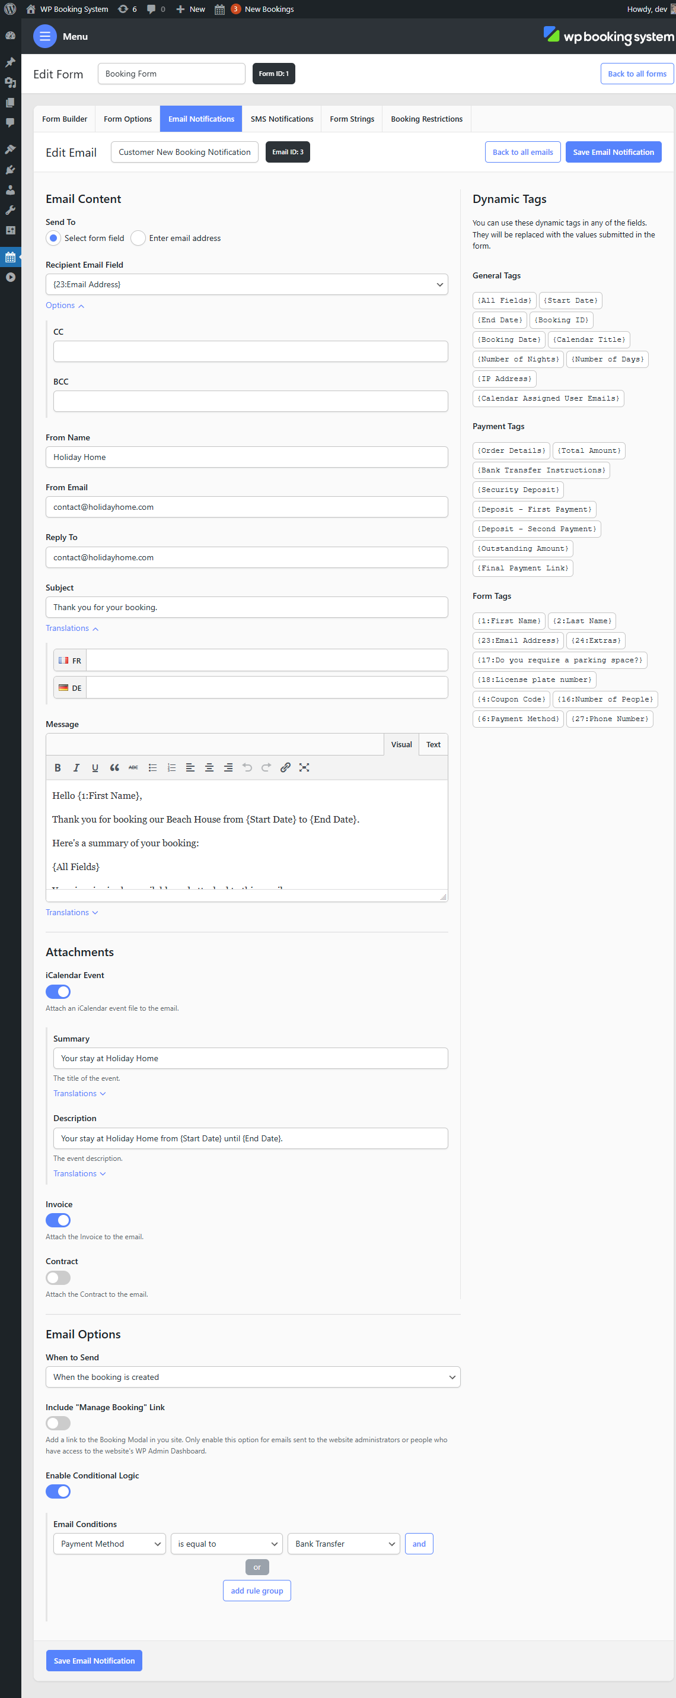Click the Bold formatting icon
The image size is (676, 1698).
pyautogui.click(x=58, y=767)
